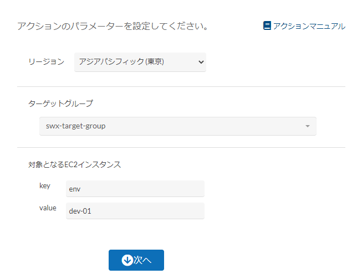Click the value field label
This screenshot has height=274, width=352.
pos(48,208)
